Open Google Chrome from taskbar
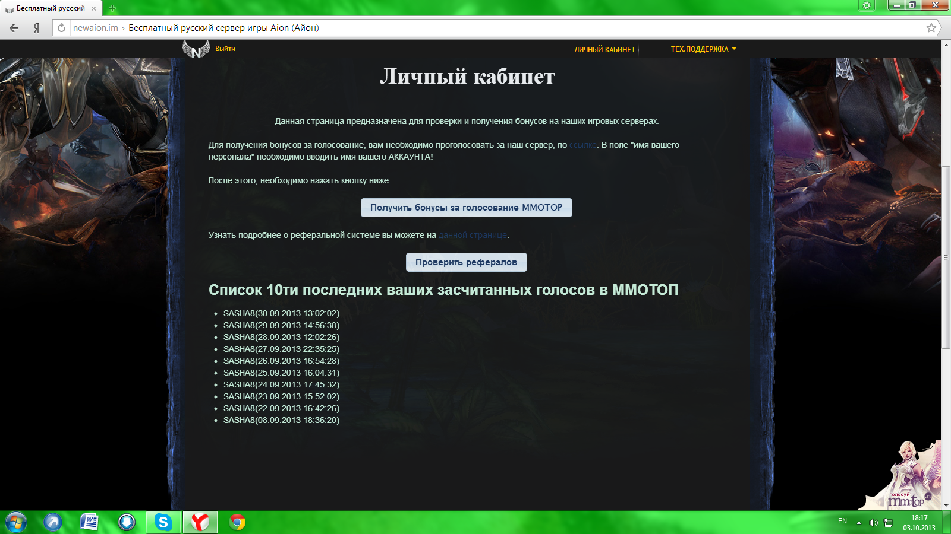 pyautogui.click(x=237, y=522)
